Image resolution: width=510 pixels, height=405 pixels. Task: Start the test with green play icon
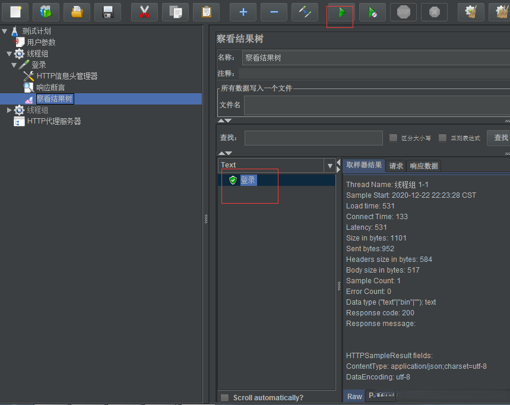click(341, 12)
